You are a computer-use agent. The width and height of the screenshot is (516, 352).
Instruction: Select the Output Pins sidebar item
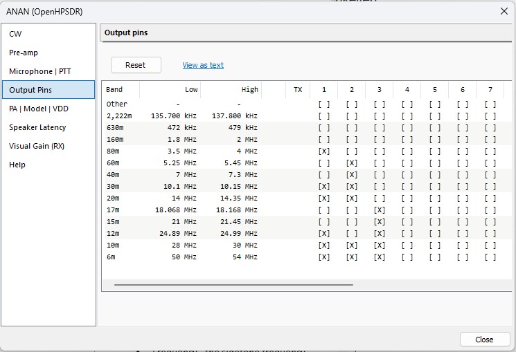click(48, 90)
